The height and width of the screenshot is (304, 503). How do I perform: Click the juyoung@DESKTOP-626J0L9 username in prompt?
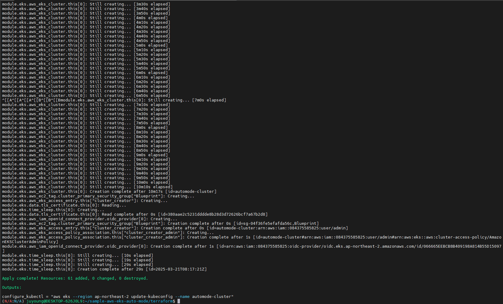click(x=55, y=301)
